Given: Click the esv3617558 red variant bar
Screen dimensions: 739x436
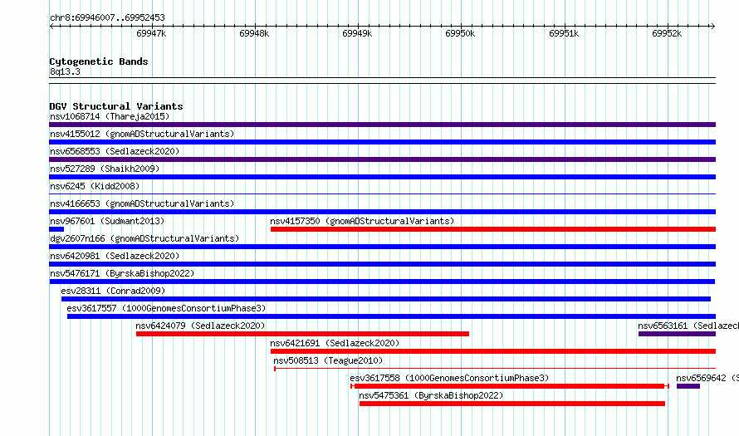Looking at the screenshot, I should click(x=510, y=386).
